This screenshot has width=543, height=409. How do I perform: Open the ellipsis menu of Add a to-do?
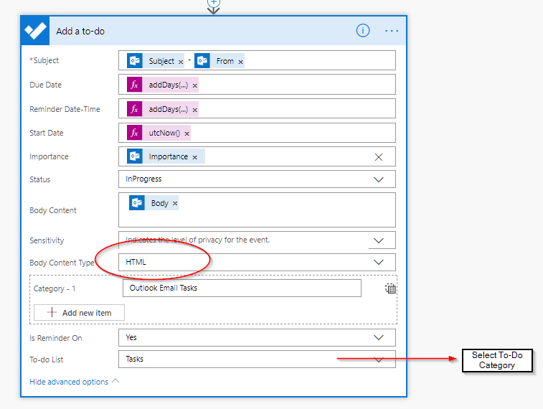pos(391,31)
